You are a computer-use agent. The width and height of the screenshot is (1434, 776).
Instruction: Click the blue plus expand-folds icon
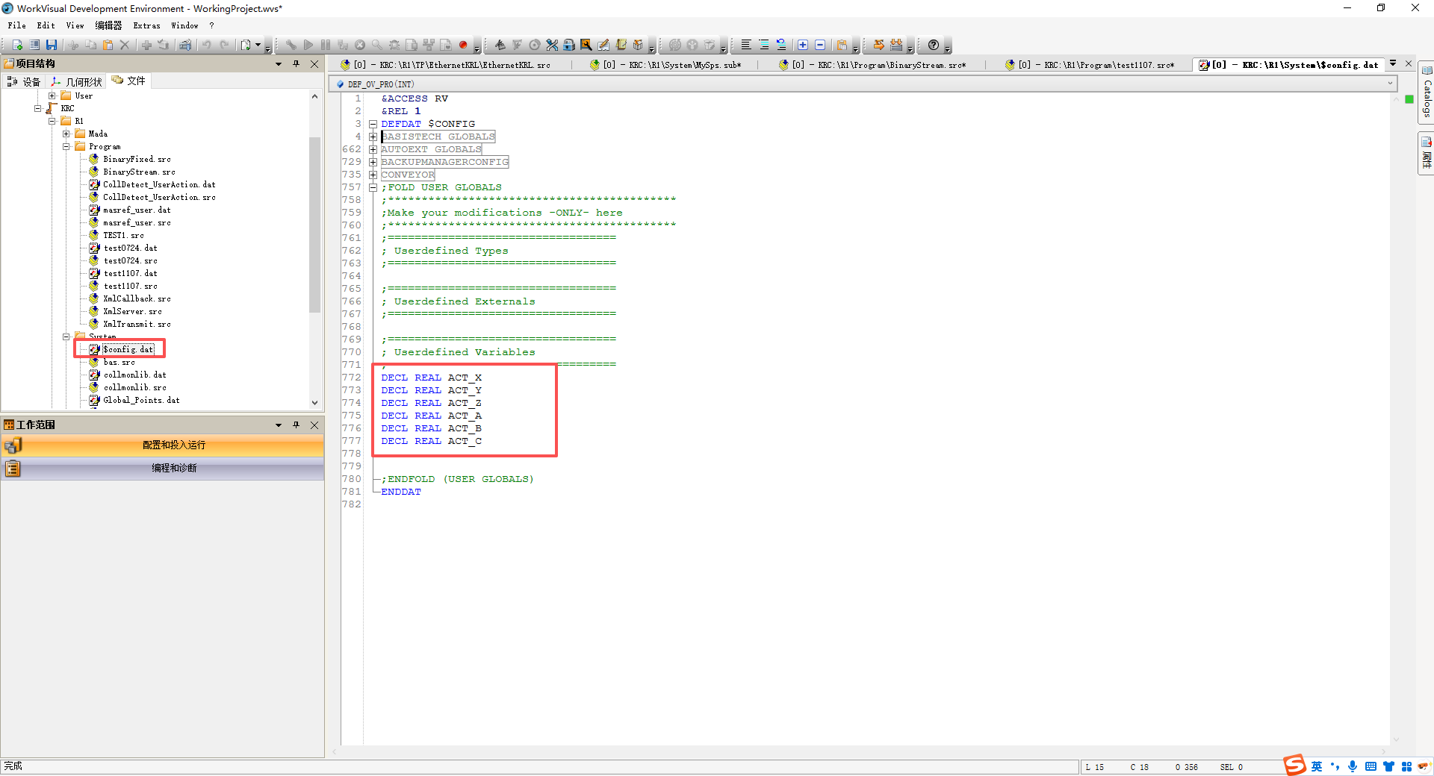(803, 46)
